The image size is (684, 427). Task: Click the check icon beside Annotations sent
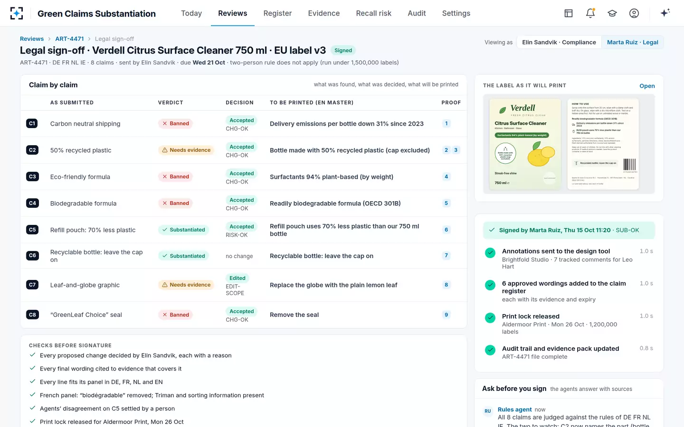pos(490,253)
